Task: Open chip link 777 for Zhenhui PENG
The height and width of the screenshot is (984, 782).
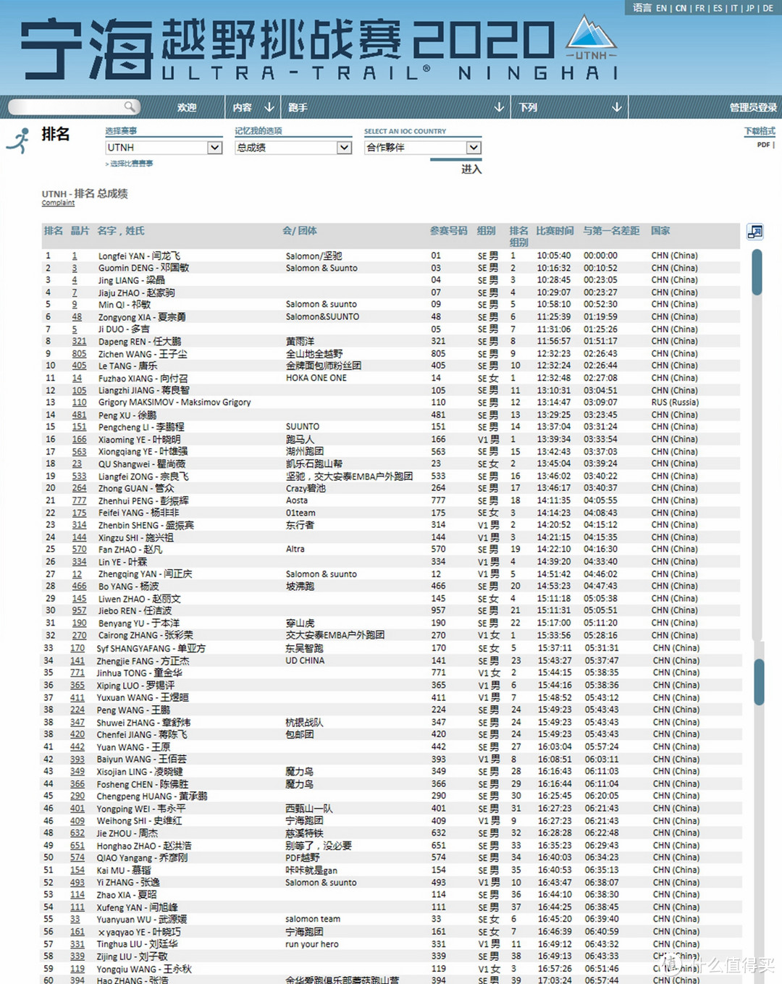Action: coord(79,501)
